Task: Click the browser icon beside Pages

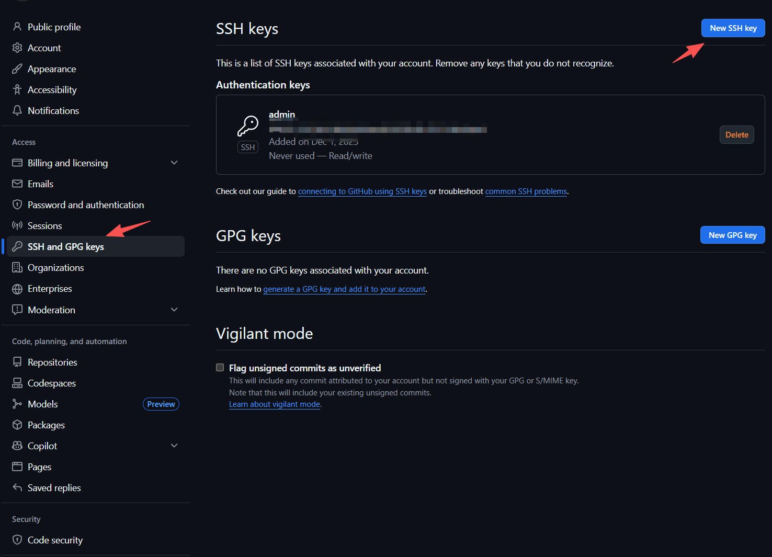Action: 17,467
